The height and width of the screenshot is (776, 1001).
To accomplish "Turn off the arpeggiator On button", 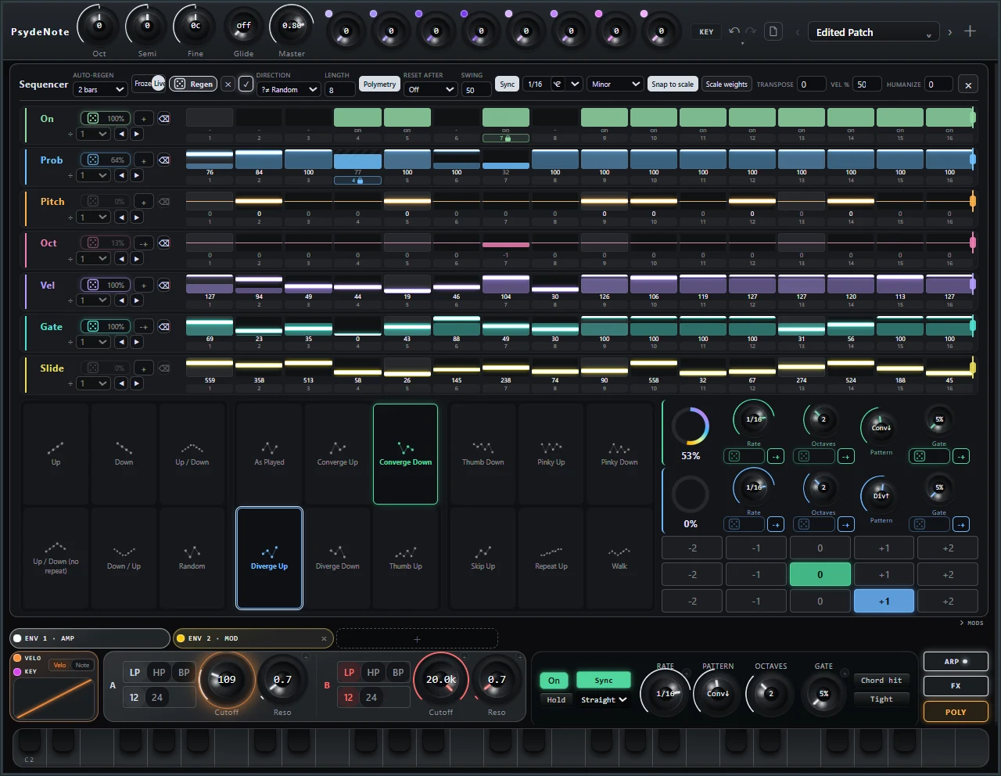I will [x=554, y=681].
